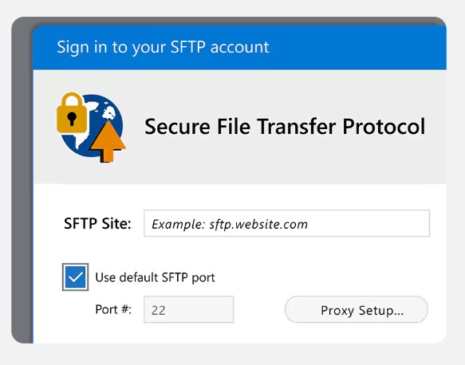Click the gold padlock icon
Viewport: 465px width, 365px height.
click(72, 113)
